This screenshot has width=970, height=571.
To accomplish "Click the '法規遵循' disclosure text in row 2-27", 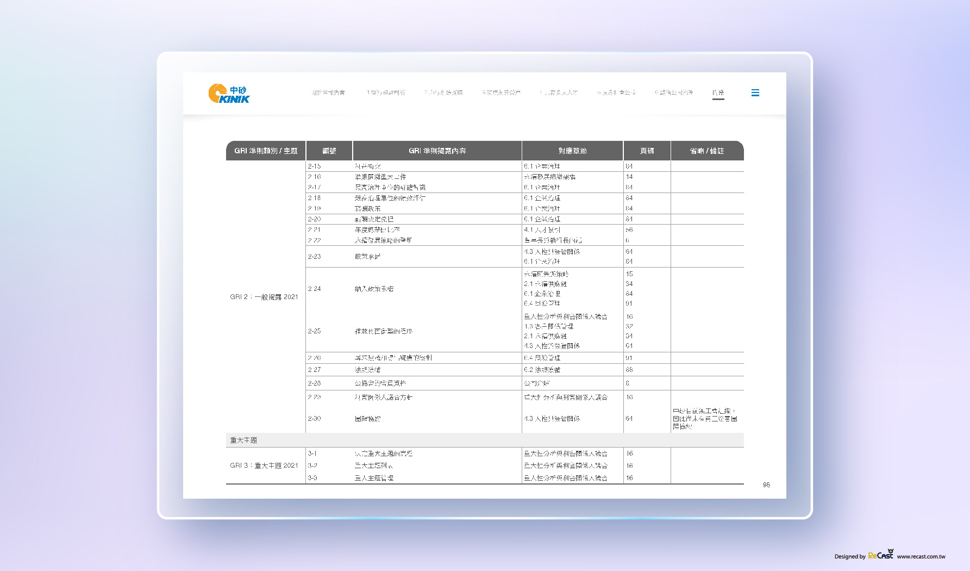I will pyautogui.click(x=367, y=370).
